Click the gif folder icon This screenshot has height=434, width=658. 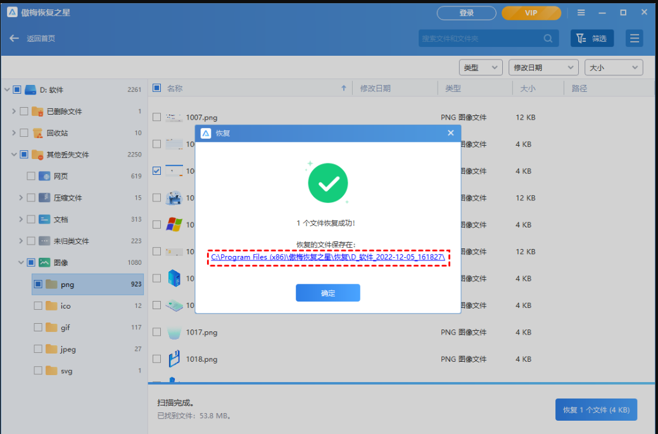click(x=51, y=328)
